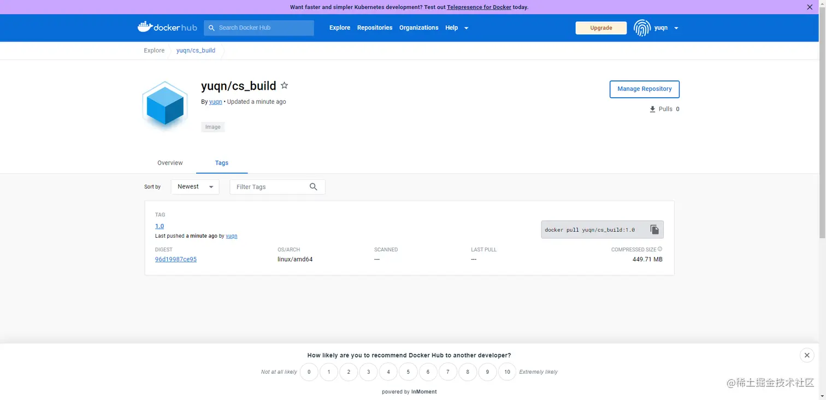Viewport: 826px width, 400px height.
Task: Select rating 2 in the survey
Action: 349,372
